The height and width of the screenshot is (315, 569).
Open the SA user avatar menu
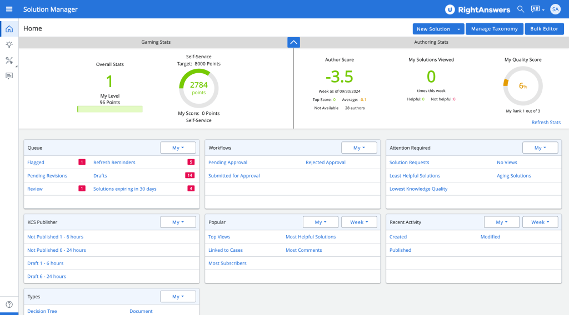point(555,9)
